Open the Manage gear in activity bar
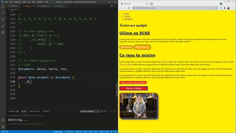The image size is (236, 133). coord(3,127)
